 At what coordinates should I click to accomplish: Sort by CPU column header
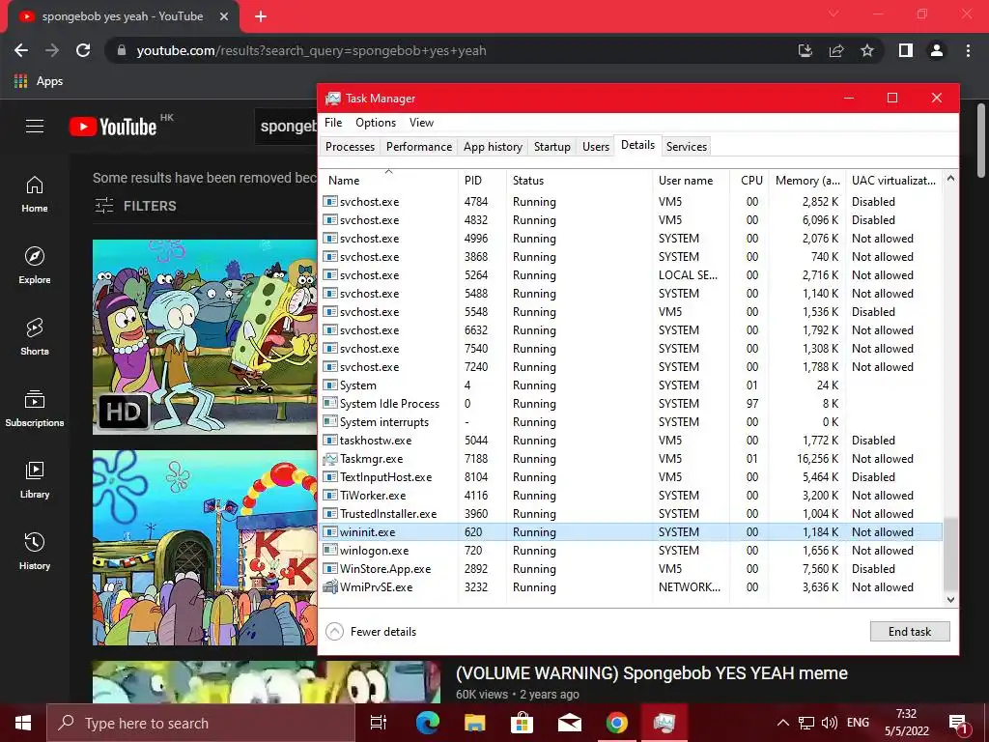750,181
